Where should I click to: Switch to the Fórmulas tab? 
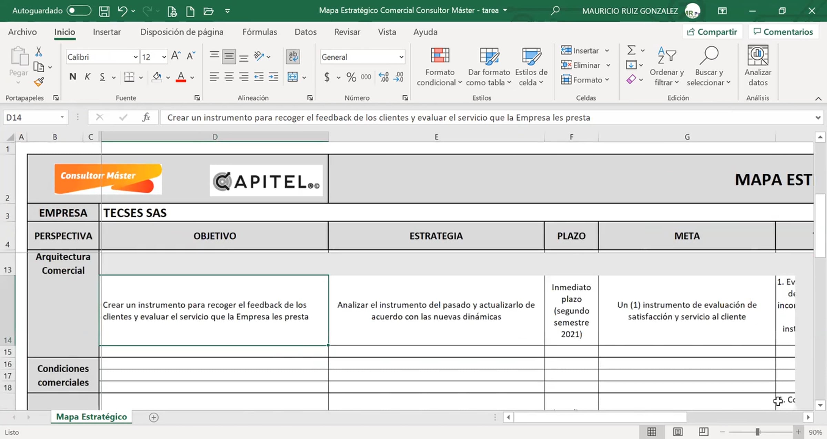click(259, 32)
